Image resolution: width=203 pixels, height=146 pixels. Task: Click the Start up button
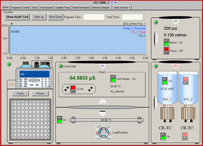tap(39, 17)
